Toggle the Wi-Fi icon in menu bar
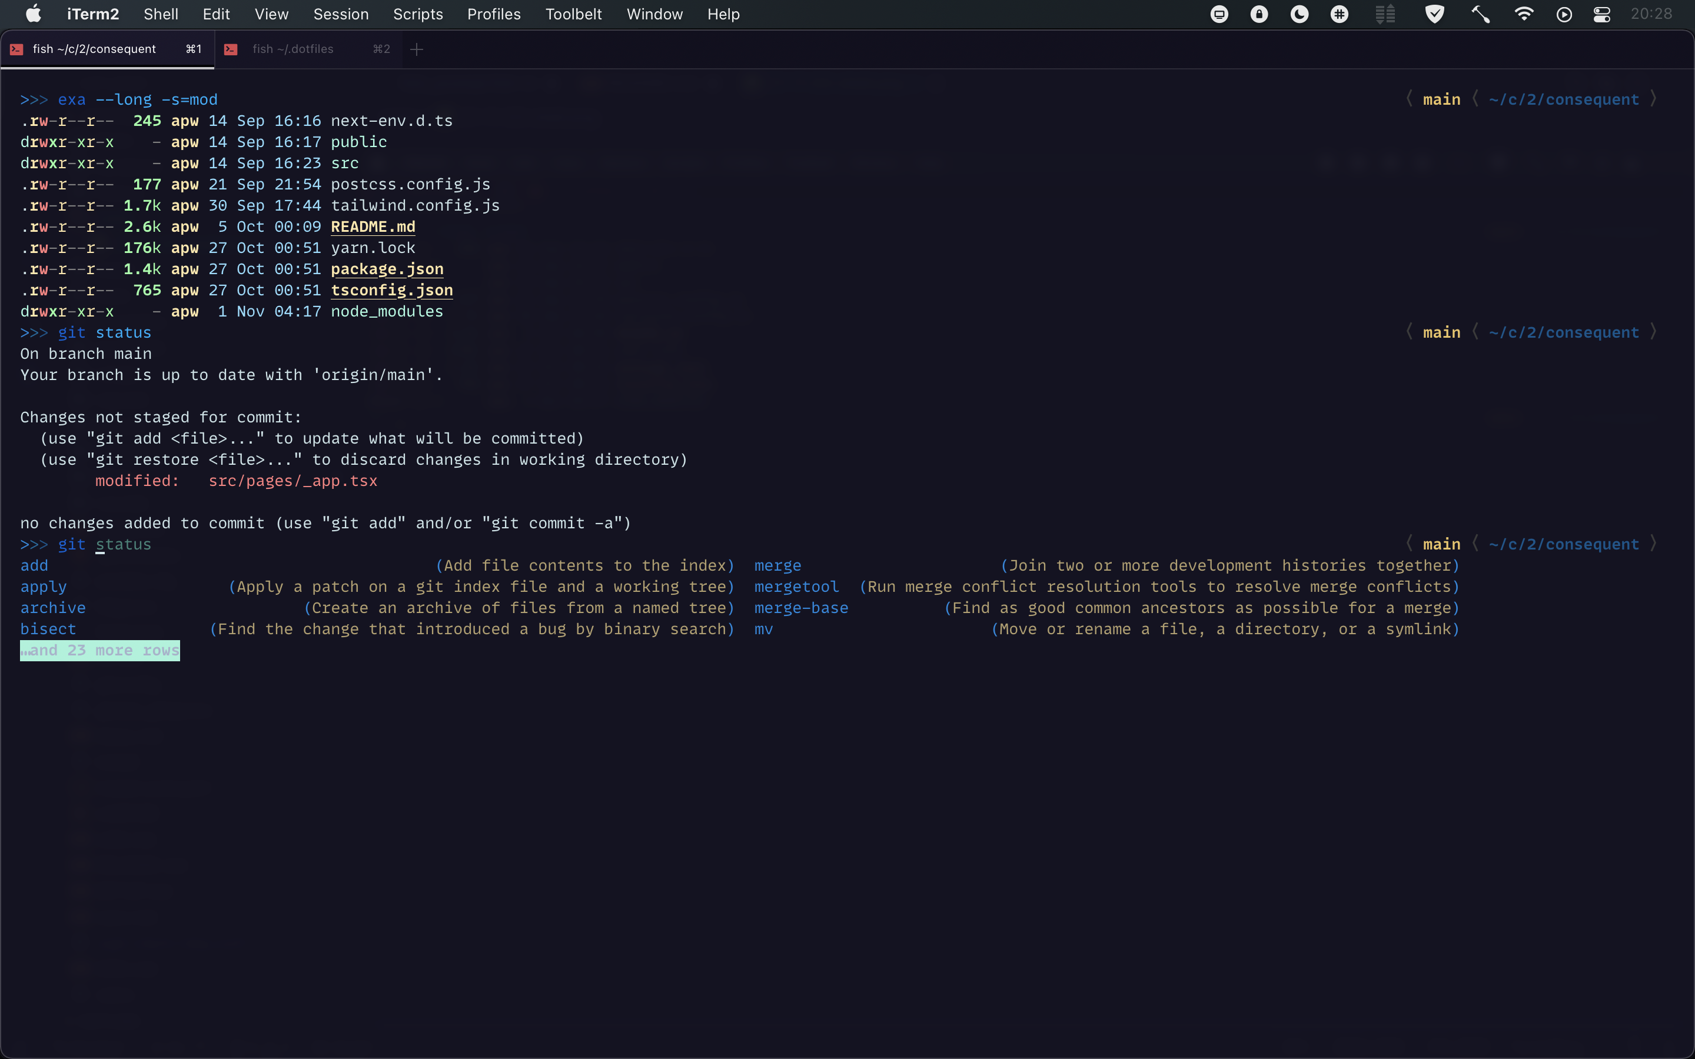Viewport: 1695px width, 1059px height. (x=1523, y=15)
